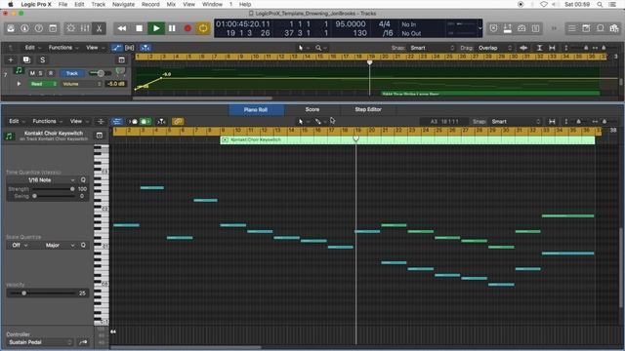Image resolution: width=625 pixels, height=351 pixels.
Task: Open the Navigate menu
Action: point(123,4)
